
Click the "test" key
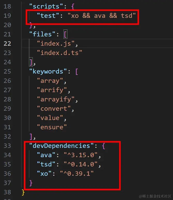point(48,16)
